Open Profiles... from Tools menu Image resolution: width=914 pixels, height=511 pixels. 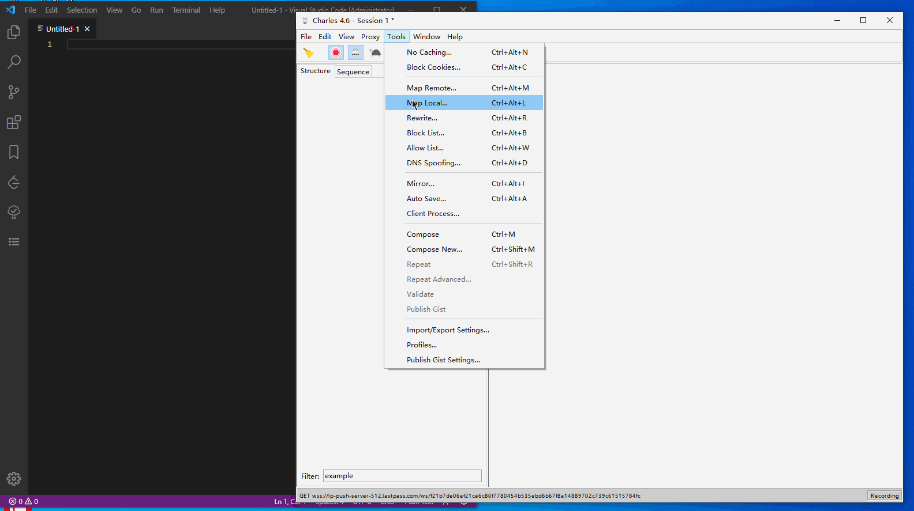464,345
